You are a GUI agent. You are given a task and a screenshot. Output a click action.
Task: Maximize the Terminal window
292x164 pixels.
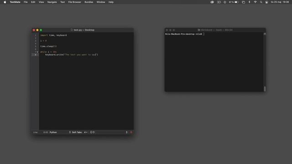coord(174,30)
